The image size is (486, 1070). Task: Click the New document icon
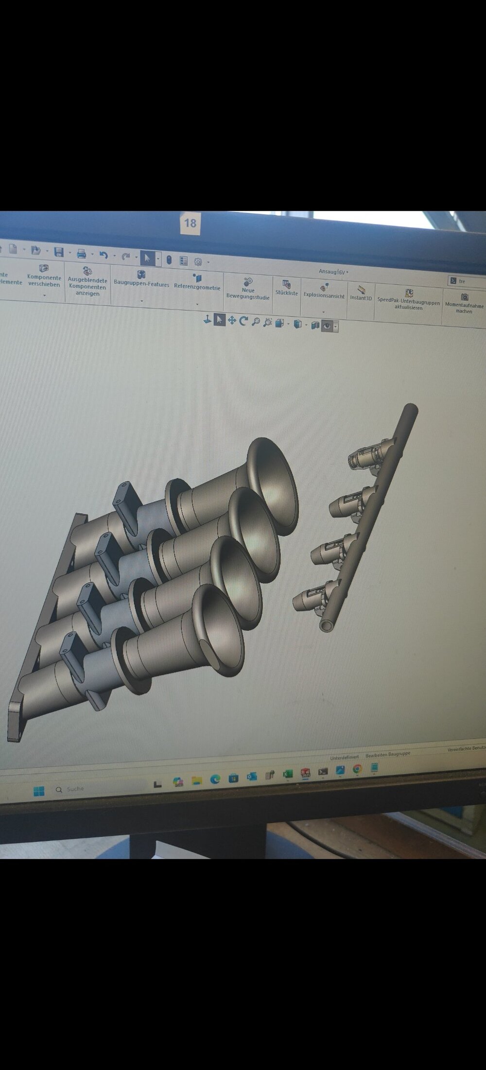(x=13, y=249)
